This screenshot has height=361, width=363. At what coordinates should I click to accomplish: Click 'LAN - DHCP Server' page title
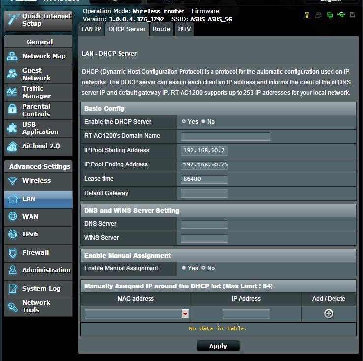coord(109,54)
